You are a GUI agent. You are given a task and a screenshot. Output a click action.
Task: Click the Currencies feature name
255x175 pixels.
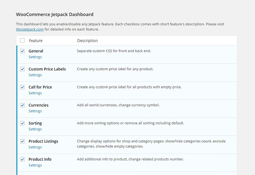click(39, 105)
